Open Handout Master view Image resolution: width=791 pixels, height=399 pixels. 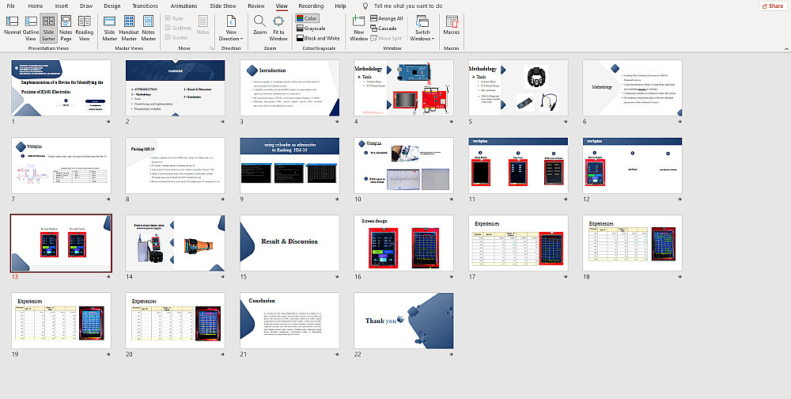tap(129, 27)
